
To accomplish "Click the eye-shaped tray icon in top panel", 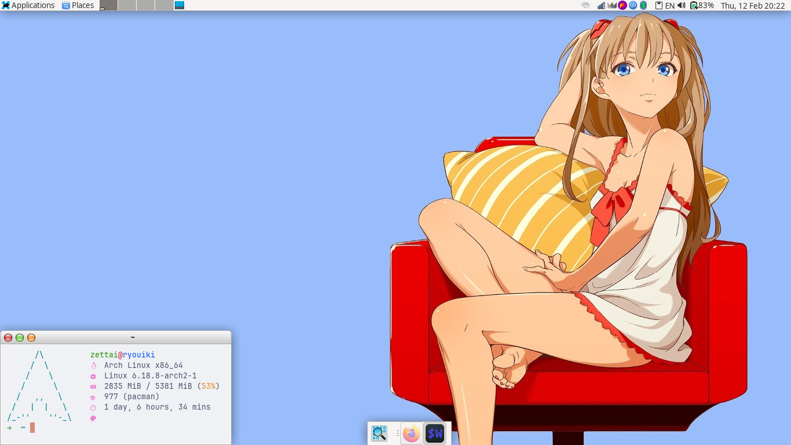I will 585,5.
